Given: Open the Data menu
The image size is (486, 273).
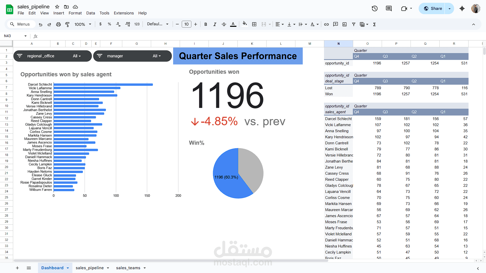Looking at the screenshot, I should (90, 13).
